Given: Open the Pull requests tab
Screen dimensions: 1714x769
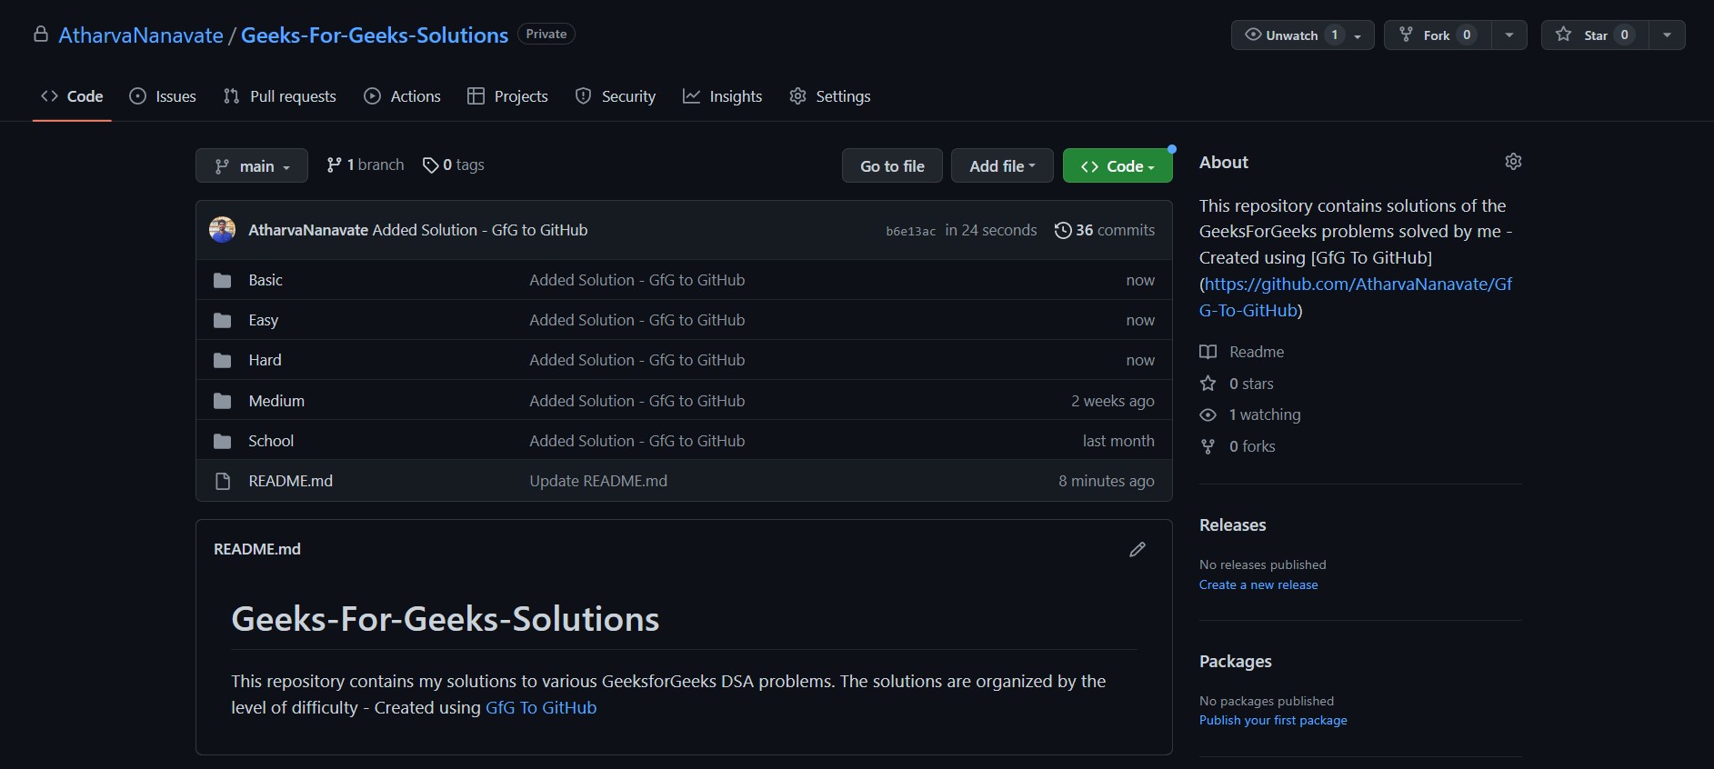Looking at the screenshot, I should 280,96.
